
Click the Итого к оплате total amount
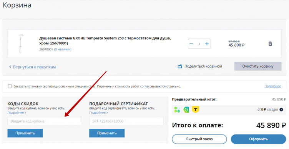click(271, 126)
